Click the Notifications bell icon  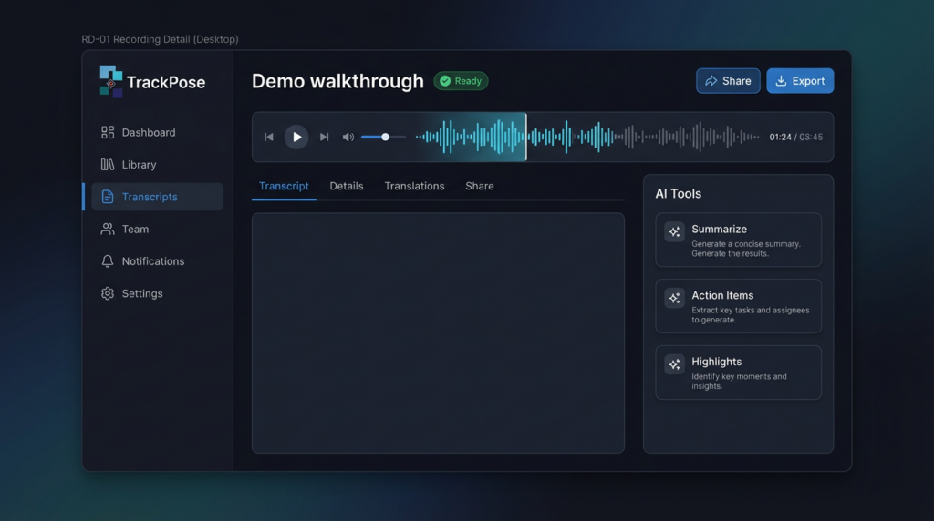tap(108, 261)
